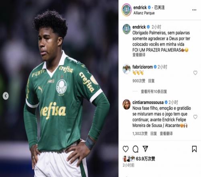Expand all 10 replies to fabriziorom

(154, 92)
